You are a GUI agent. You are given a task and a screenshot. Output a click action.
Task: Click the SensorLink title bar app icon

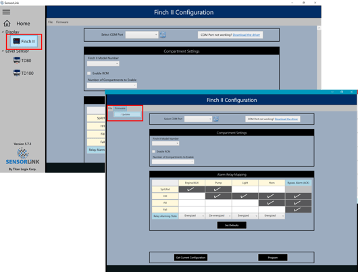point(2,3)
